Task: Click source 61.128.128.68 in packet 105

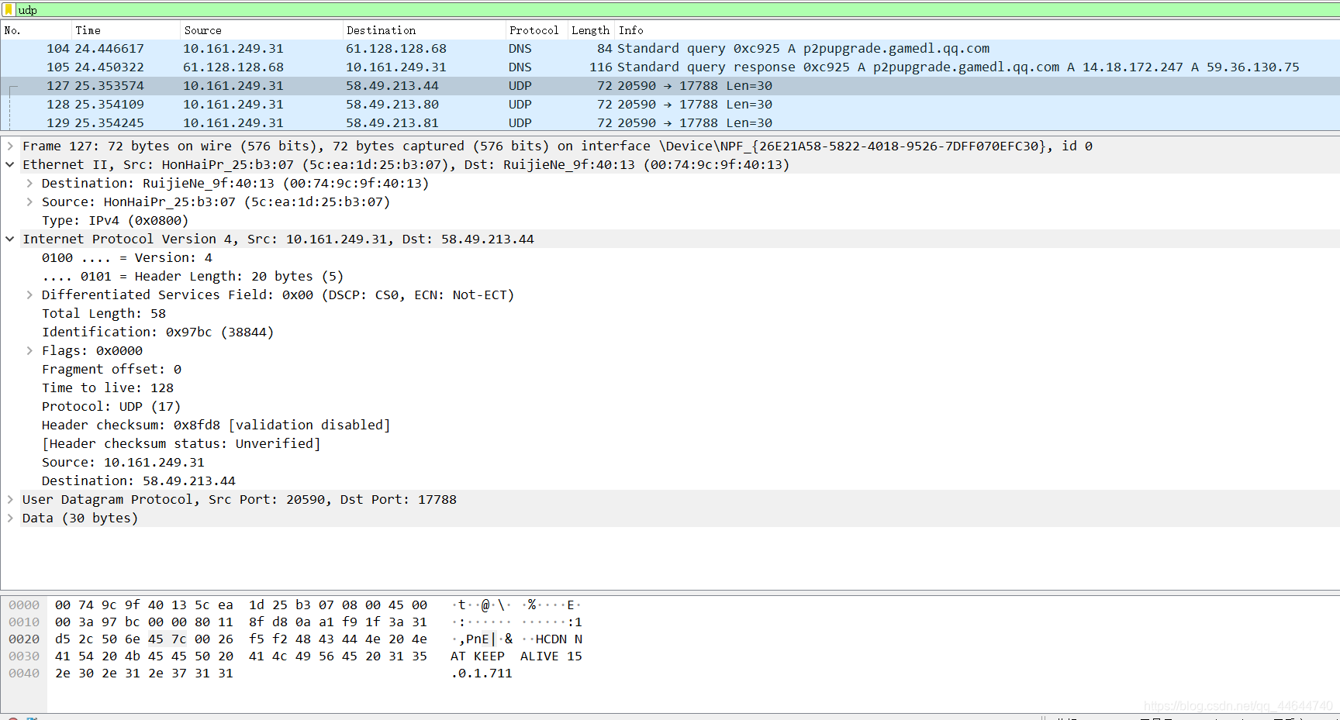Action: (233, 67)
